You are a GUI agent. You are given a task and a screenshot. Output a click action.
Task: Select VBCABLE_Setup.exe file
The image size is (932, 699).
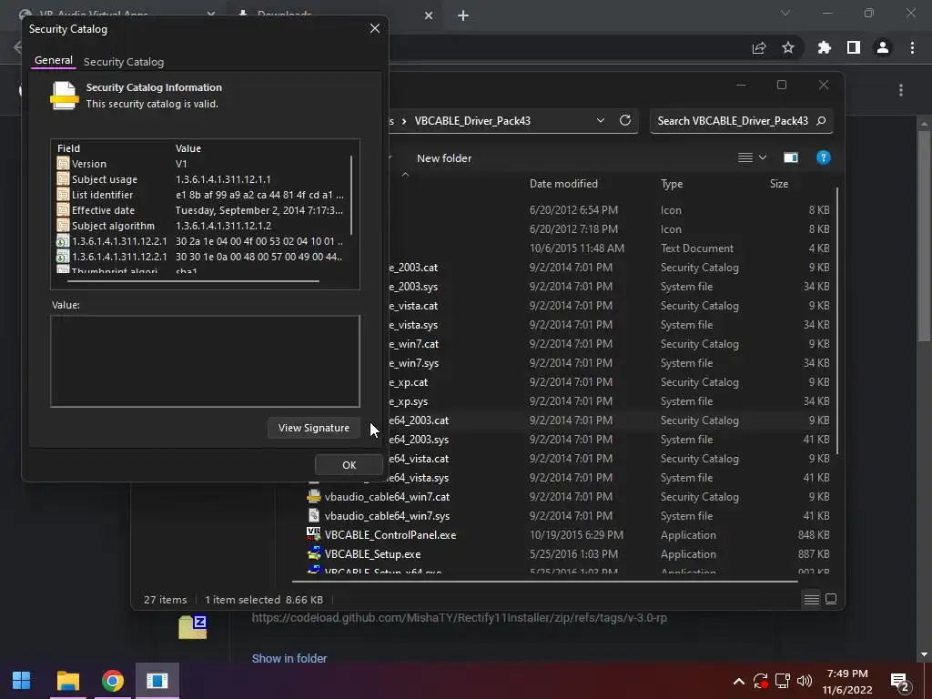click(372, 554)
